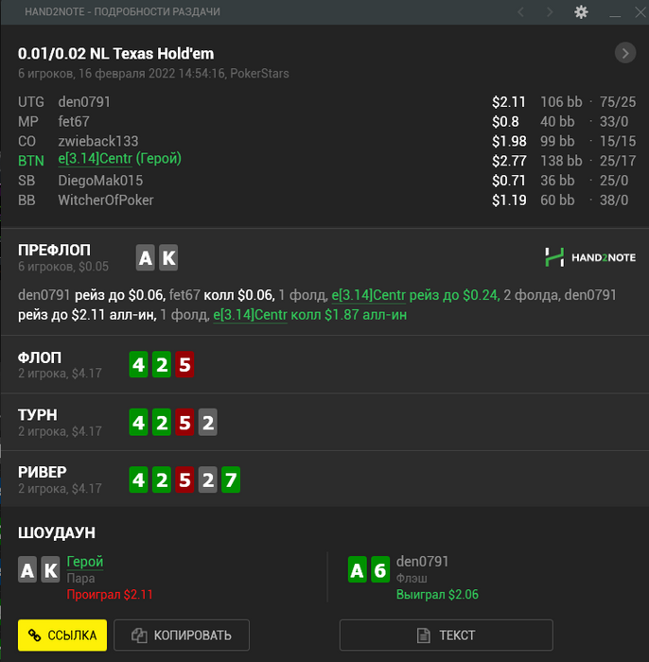Click the Hand2Note logo

tap(590, 257)
